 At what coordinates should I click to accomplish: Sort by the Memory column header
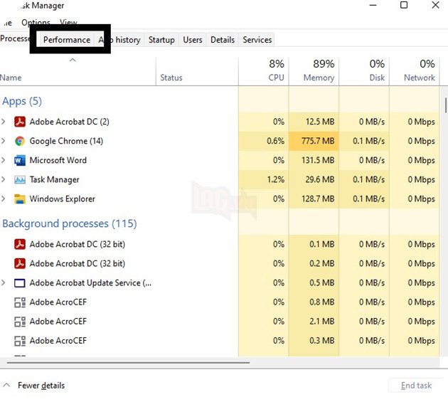314,71
